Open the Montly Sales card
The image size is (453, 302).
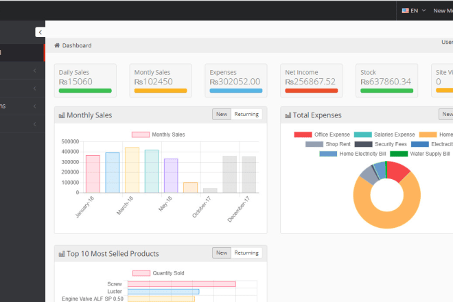coord(161,80)
